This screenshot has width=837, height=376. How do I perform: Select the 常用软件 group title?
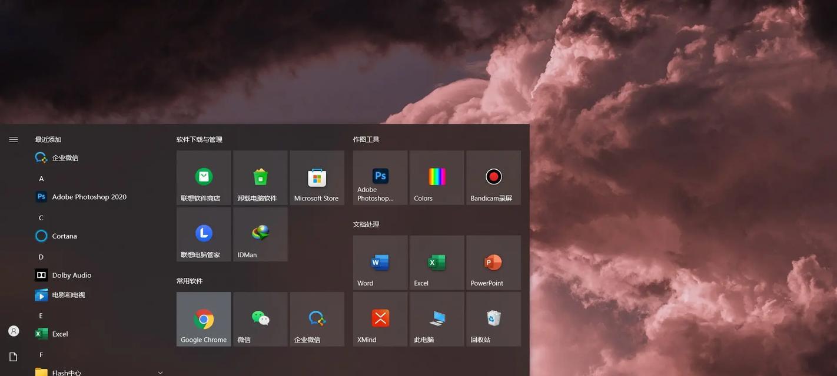coord(190,281)
